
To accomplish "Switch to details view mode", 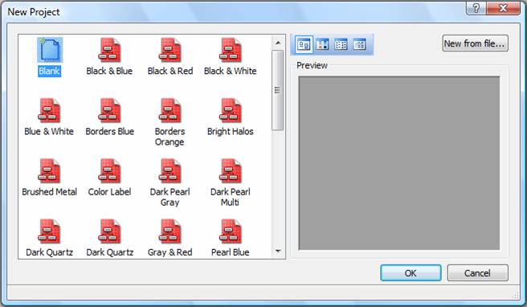I will (x=359, y=44).
